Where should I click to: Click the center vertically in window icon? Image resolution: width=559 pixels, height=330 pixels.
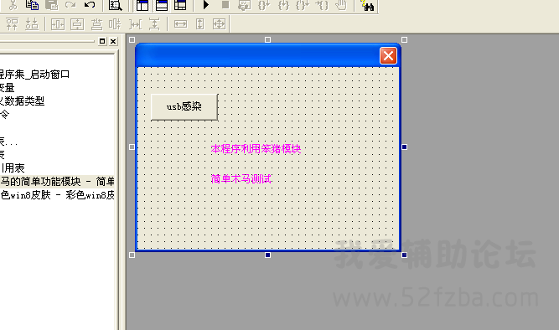77,24
